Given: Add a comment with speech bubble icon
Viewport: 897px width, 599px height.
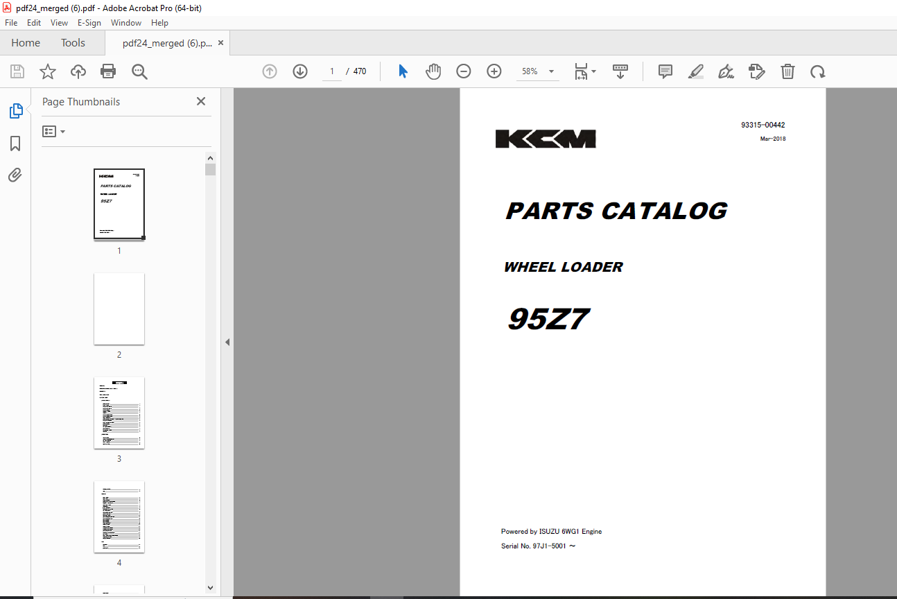Looking at the screenshot, I should click(x=665, y=71).
